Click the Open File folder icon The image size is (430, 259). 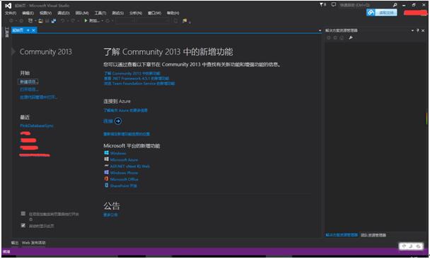pyautogui.click(x=40, y=20)
